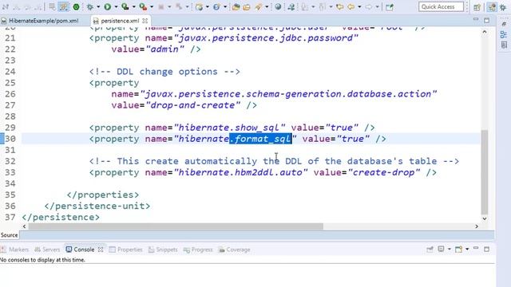Click the Open Console icon
The image size is (511, 287).
click(458, 250)
